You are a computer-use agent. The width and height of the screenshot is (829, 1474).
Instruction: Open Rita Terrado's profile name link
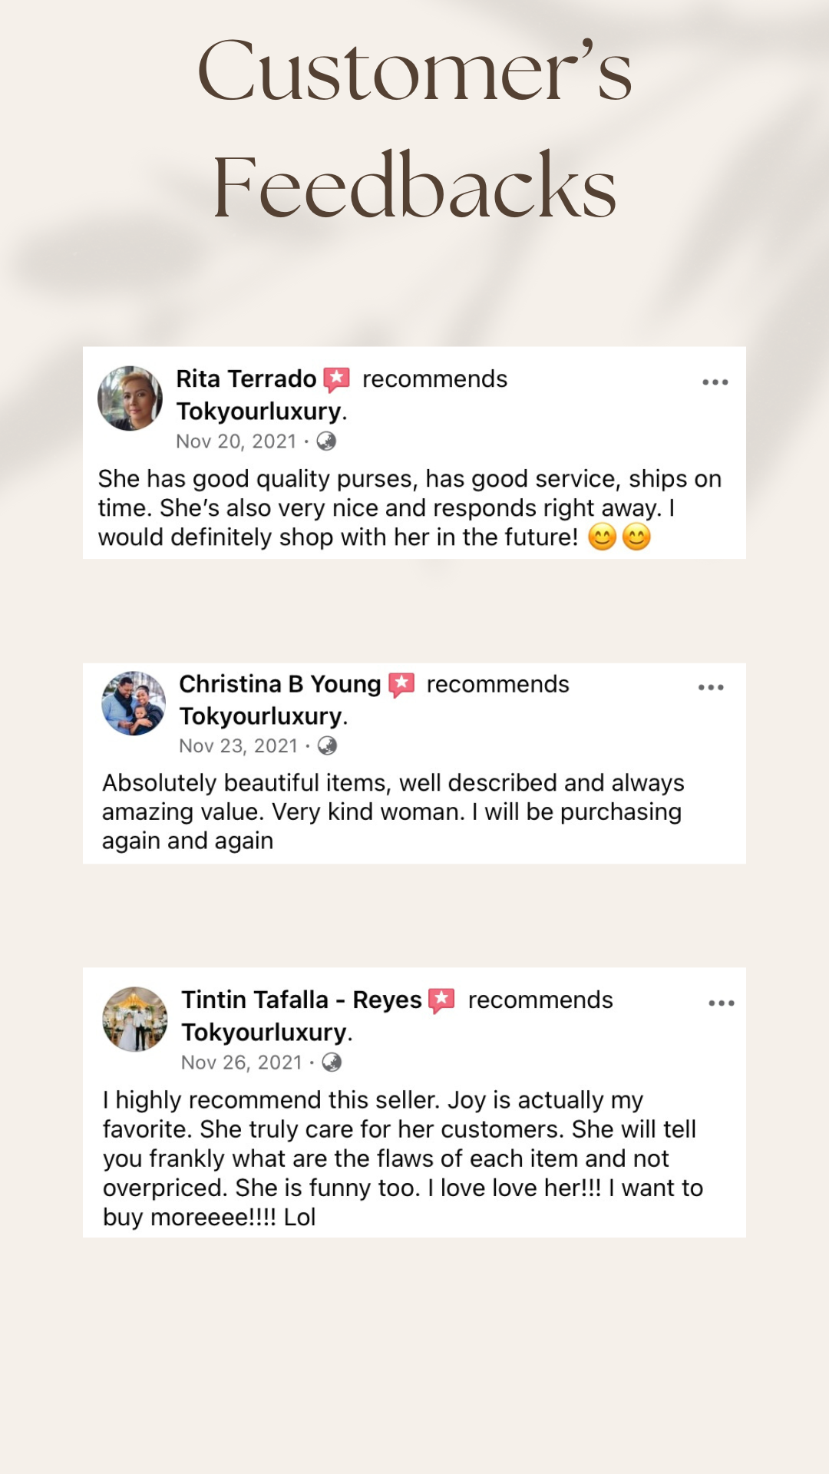(246, 378)
